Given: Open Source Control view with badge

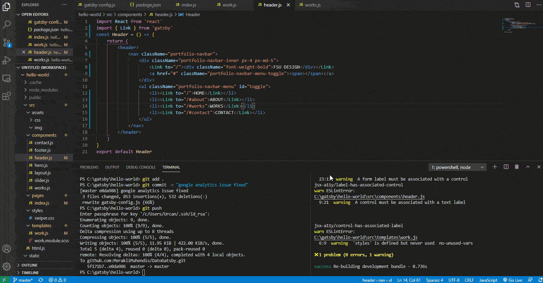Looking at the screenshot, I should pos(7,42).
